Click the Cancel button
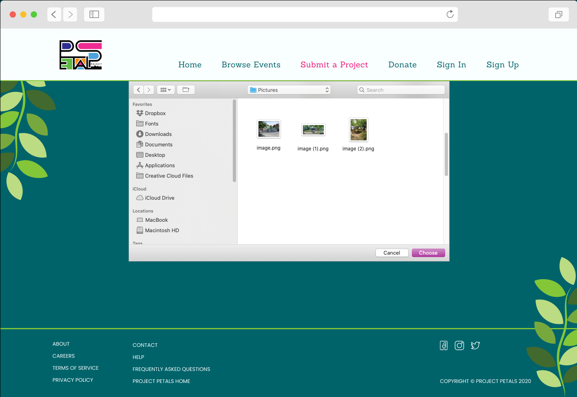This screenshot has height=397, width=577. point(392,253)
